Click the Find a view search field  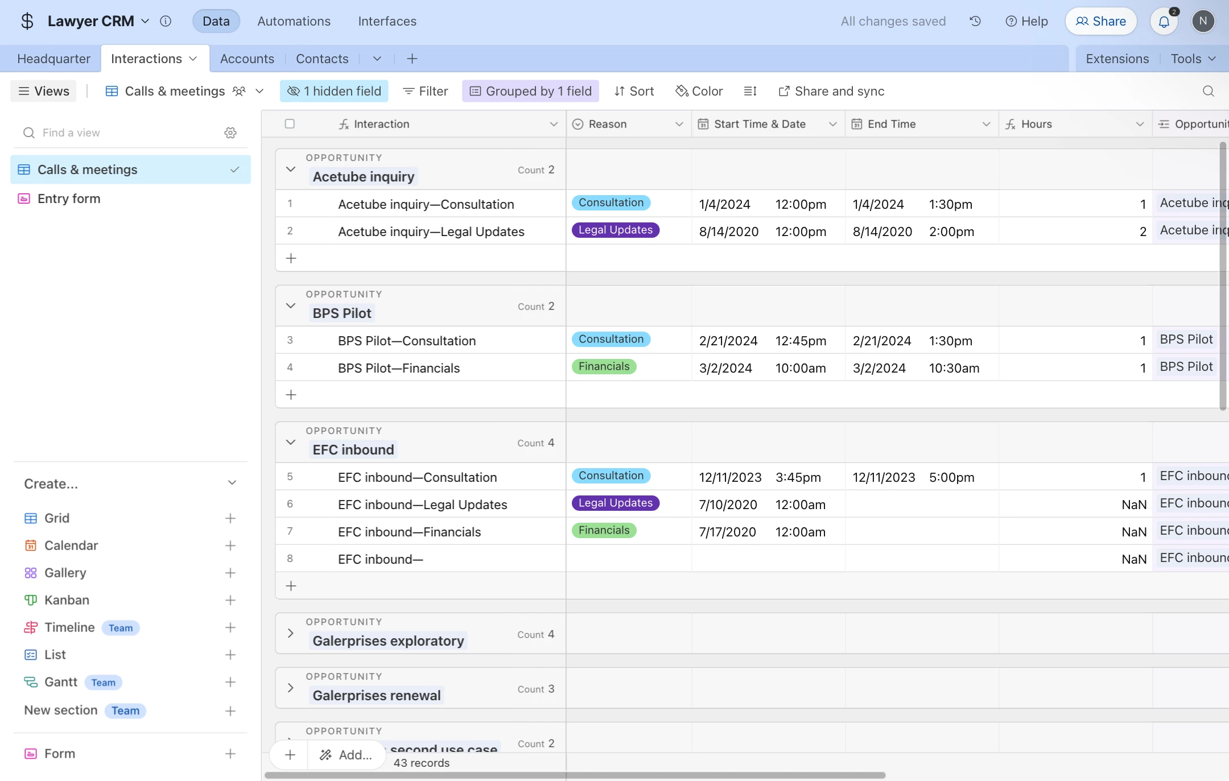pyautogui.click(x=125, y=133)
